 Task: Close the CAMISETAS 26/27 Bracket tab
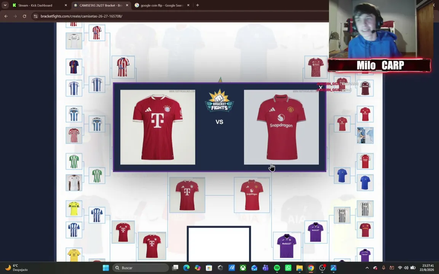pyautogui.click(x=127, y=5)
